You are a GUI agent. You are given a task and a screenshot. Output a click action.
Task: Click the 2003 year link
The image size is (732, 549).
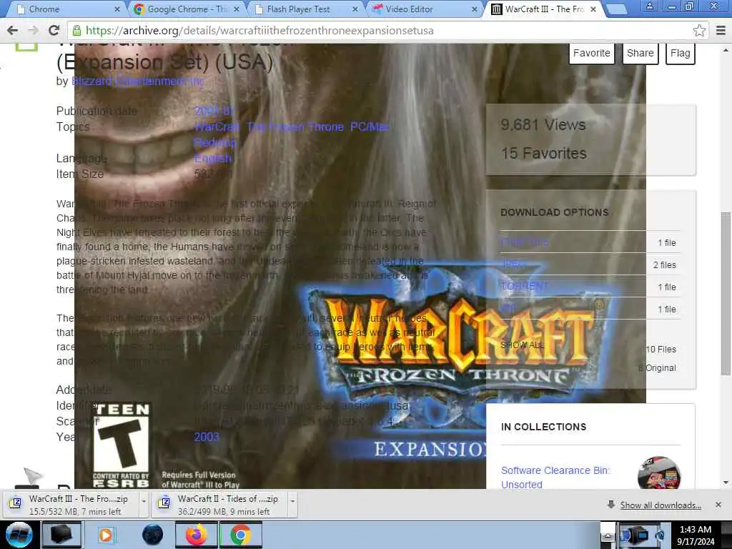(207, 437)
